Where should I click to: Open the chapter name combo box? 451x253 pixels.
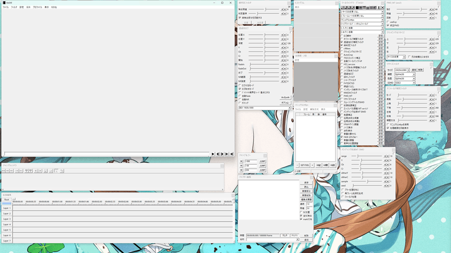pos(272,239)
